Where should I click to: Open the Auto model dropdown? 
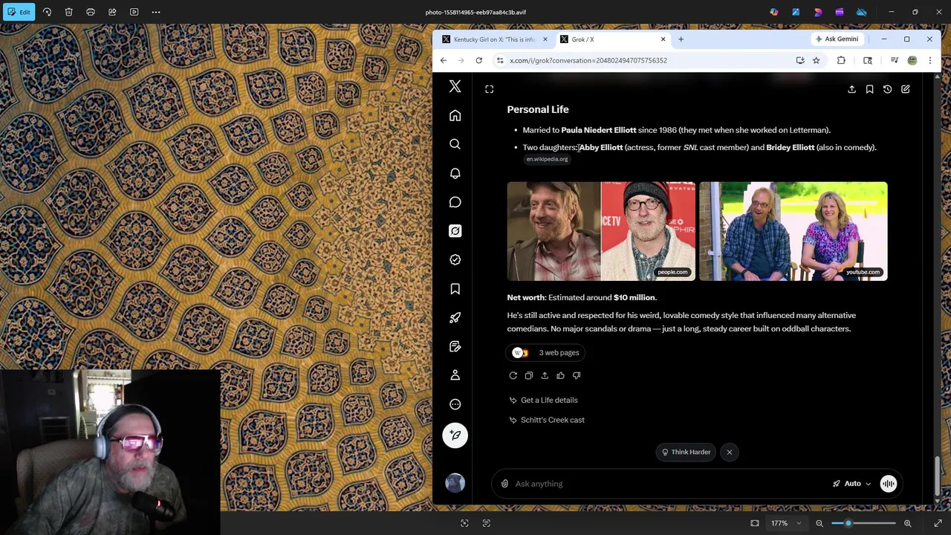coord(851,484)
